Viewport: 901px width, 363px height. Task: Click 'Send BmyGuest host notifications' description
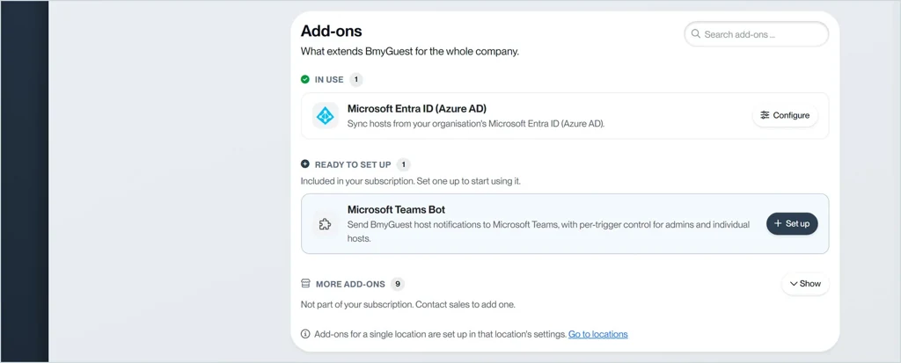[548, 231]
